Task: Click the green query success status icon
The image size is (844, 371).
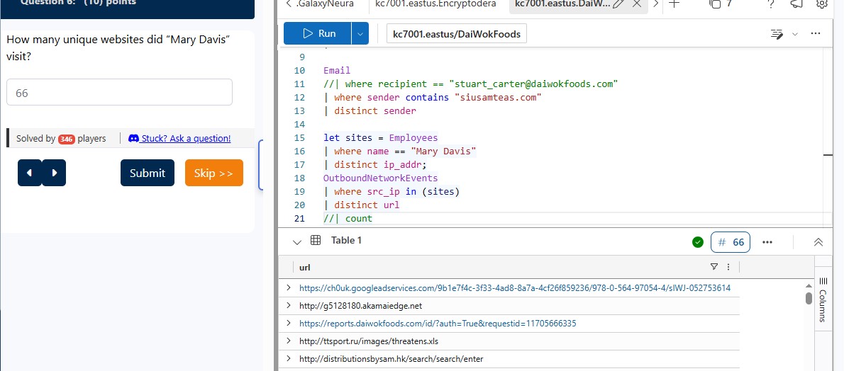Action: tap(698, 242)
